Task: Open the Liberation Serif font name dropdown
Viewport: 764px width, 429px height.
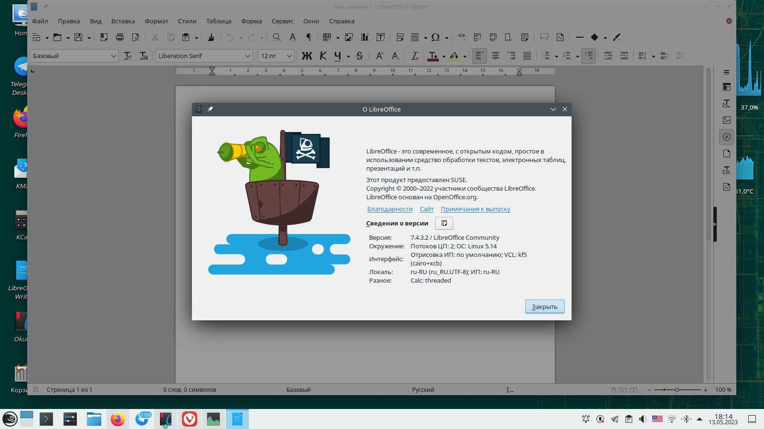Action: coord(247,56)
